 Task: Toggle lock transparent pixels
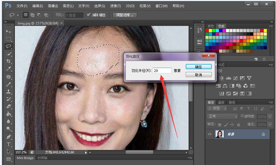219,125
